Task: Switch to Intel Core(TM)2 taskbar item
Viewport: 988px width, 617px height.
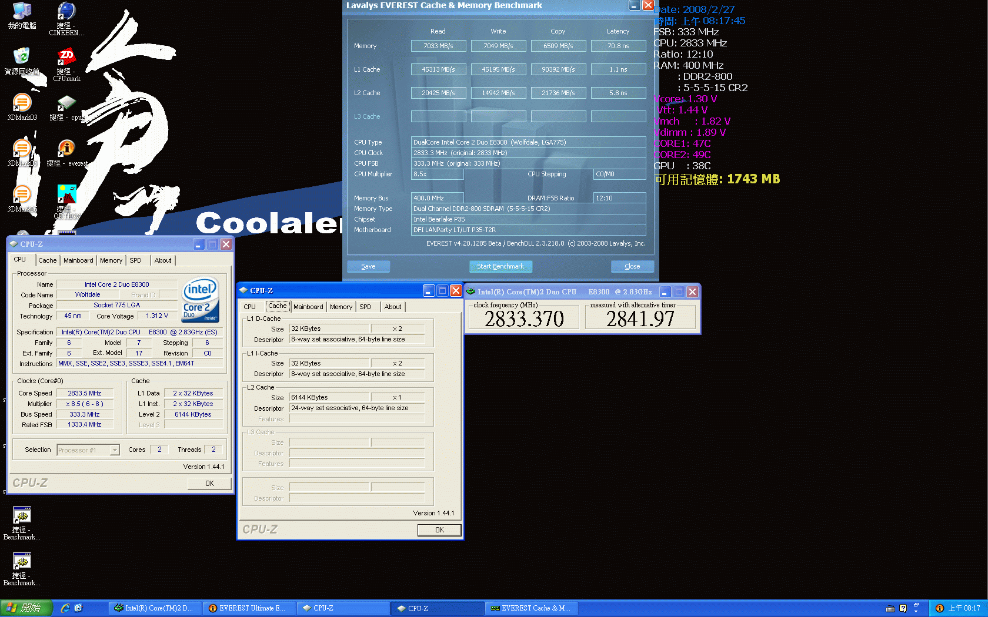Action: pyautogui.click(x=155, y=608)
